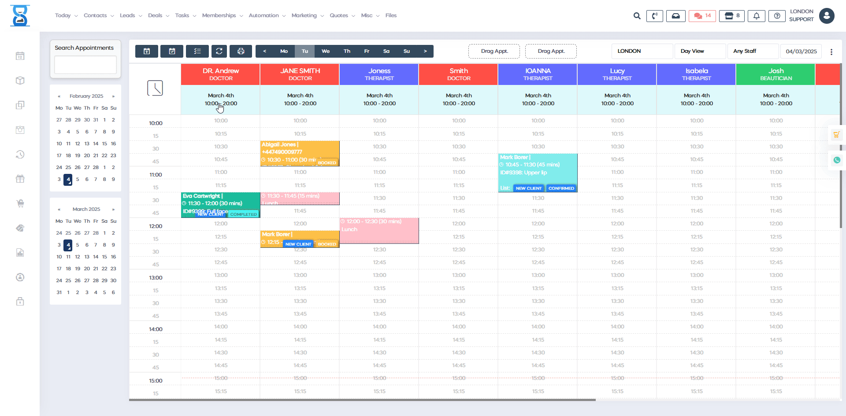This screenshot has height=416, width=846.
Task: Open the search magnifier icon in the header
Action: (x=637, y=15)
